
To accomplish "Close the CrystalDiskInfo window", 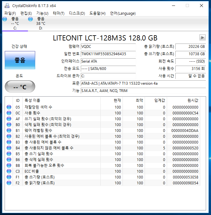I will point(201,6).
